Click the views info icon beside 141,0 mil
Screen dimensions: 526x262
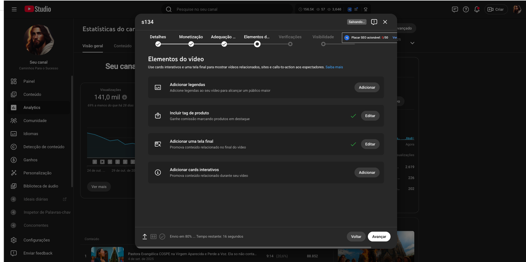125,97
